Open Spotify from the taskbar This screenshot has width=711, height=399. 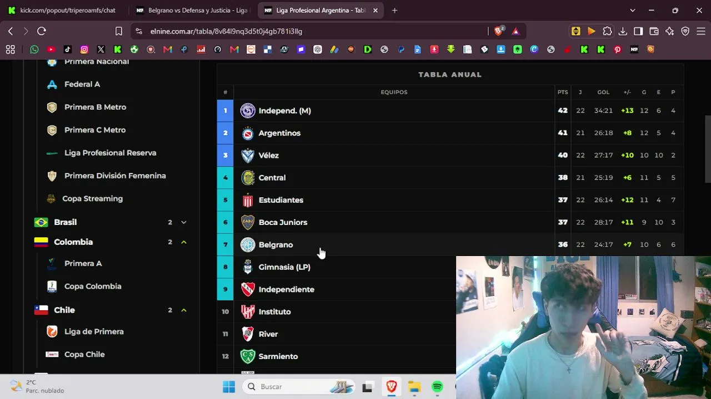point(438,387)
